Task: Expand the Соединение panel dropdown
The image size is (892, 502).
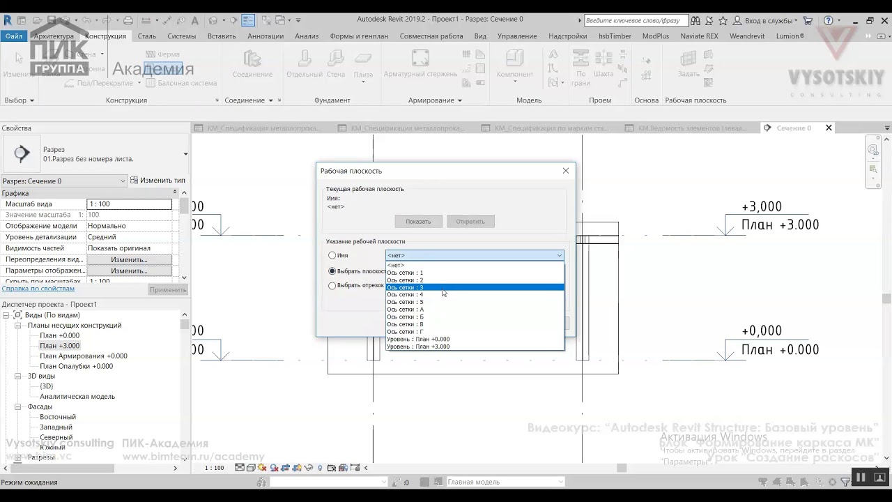Action: click(249, 100)
